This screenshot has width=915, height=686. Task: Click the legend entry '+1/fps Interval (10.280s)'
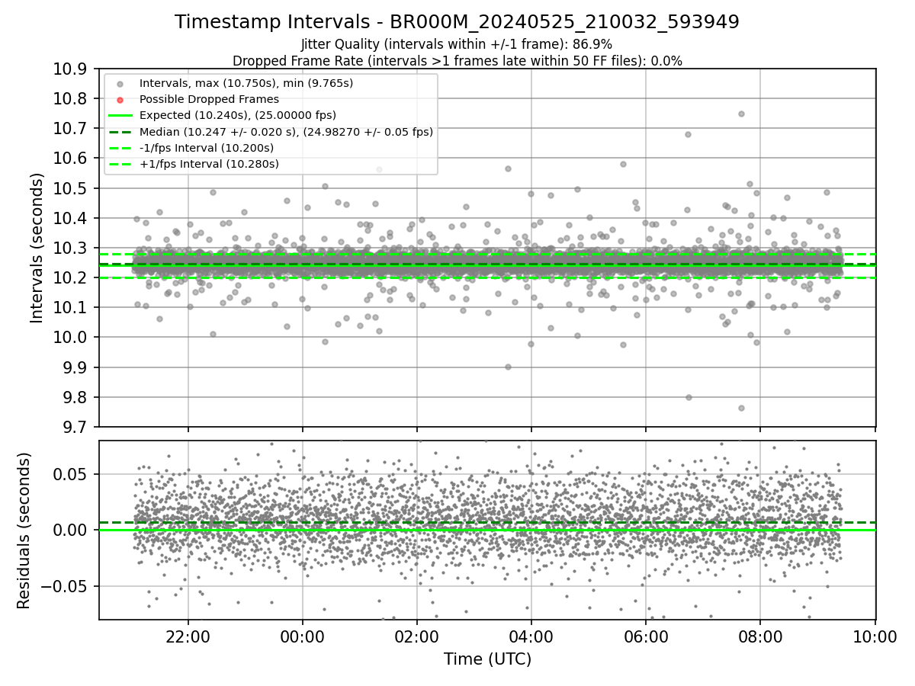pyautogui.click(x=208, y=164)
